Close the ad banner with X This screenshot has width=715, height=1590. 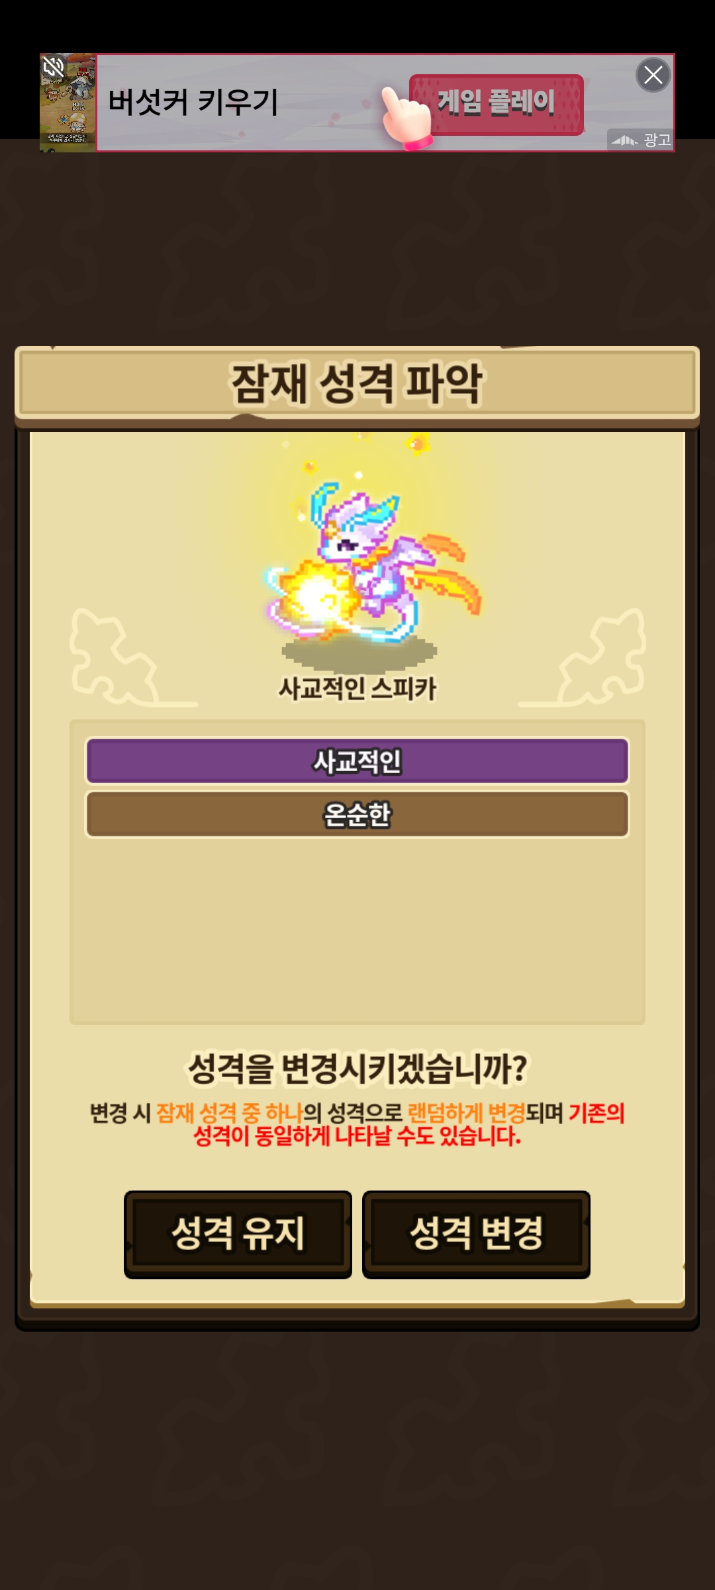653,75
